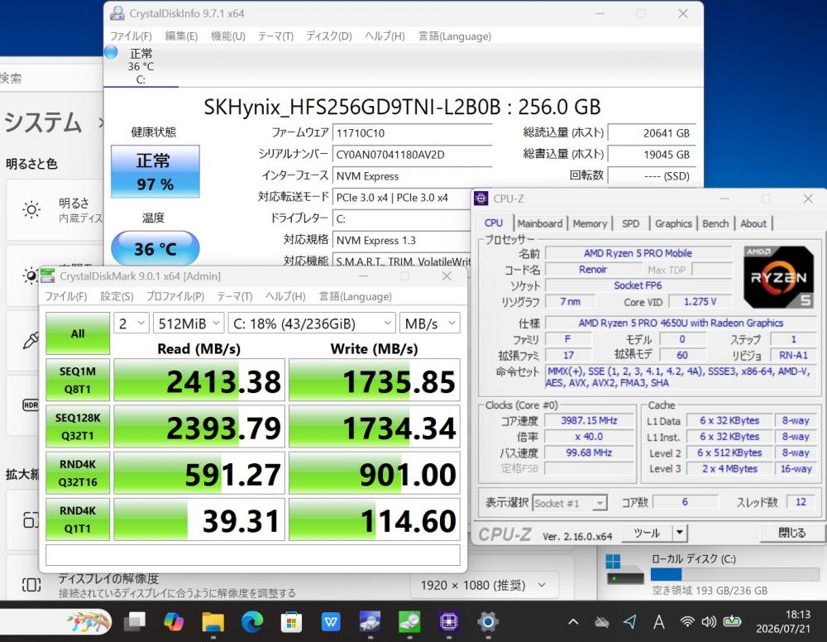Open the test count dropdown showing 2
Screen dimensions: 827x642
(131, 323)
